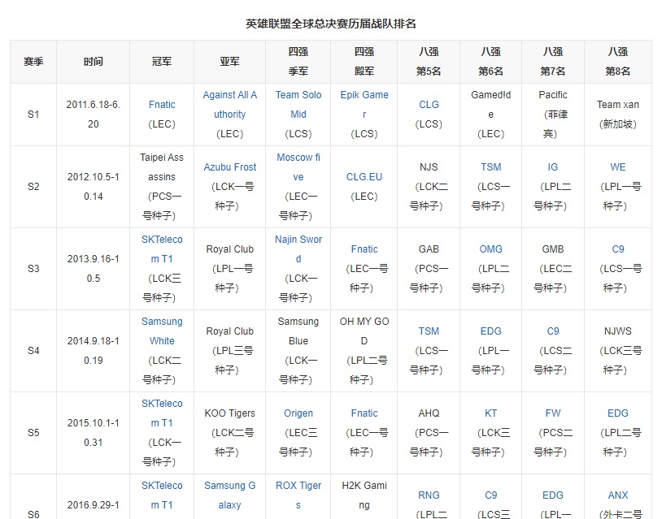
Task: Click the 八强 第8名 column header
Action: 617,62
